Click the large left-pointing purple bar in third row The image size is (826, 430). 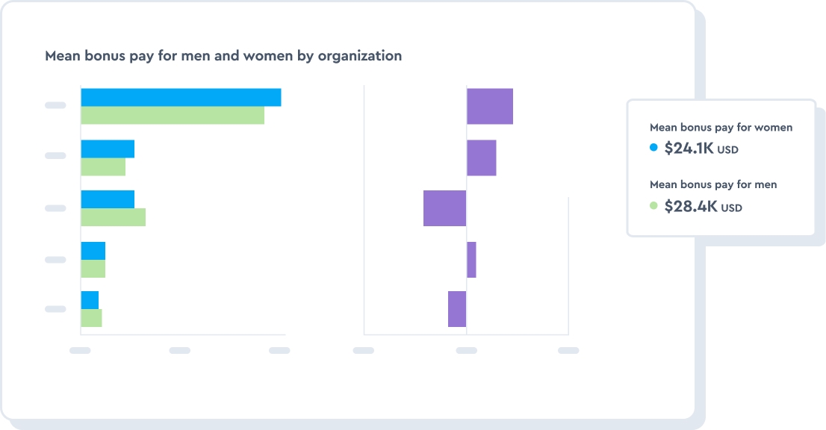pos(444,208)
